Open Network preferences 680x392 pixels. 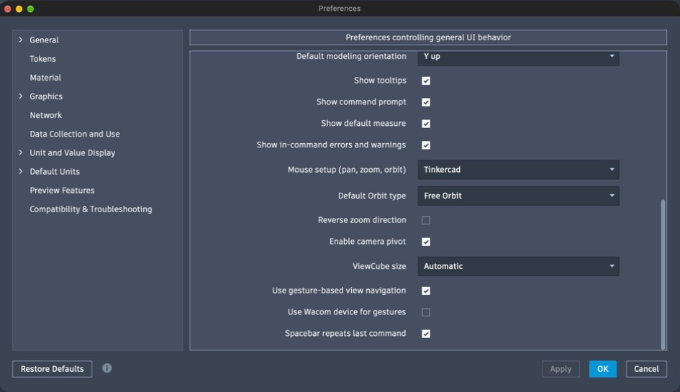click(46, 115)
